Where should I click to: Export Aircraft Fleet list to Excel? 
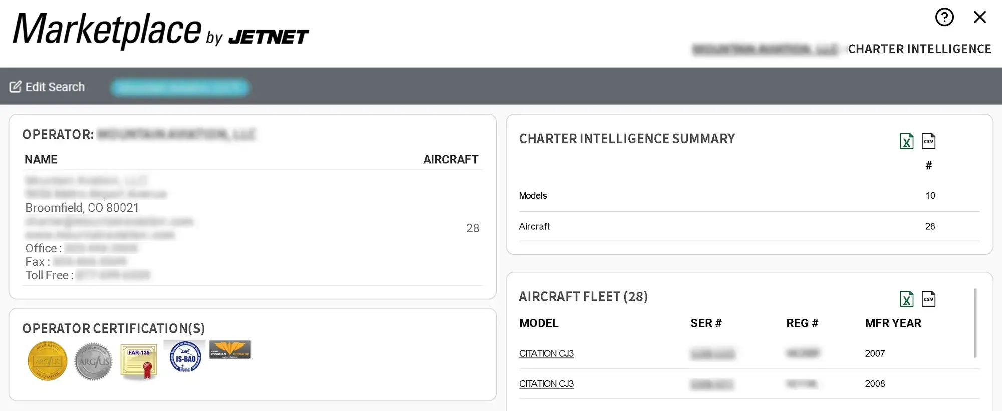tap(906, 299)
